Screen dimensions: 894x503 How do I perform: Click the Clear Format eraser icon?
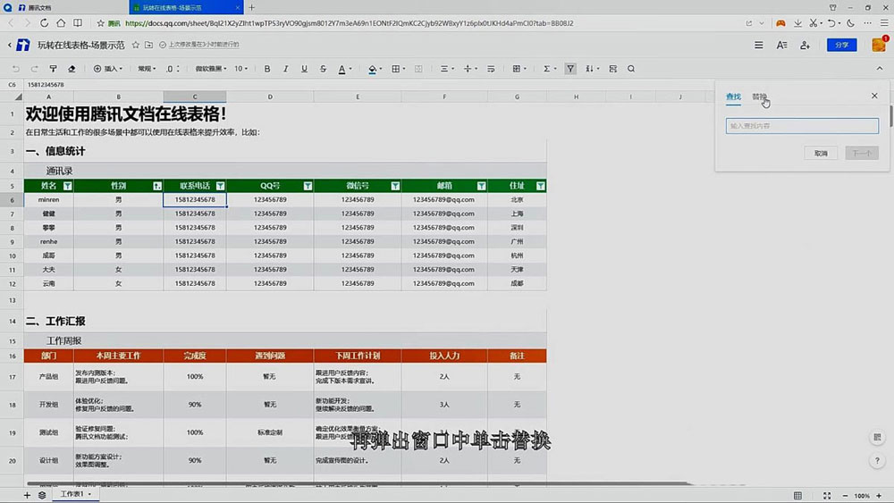(72, 69)
